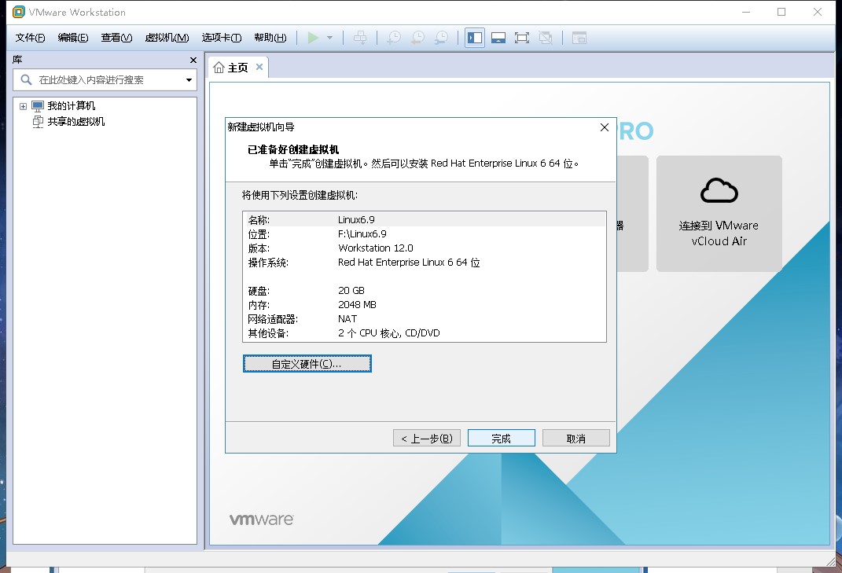The width and height of the screenshot is (842, 573).
Task: Enter full screen mode icon
Action: pyautogui.click(x=522, y=38)
